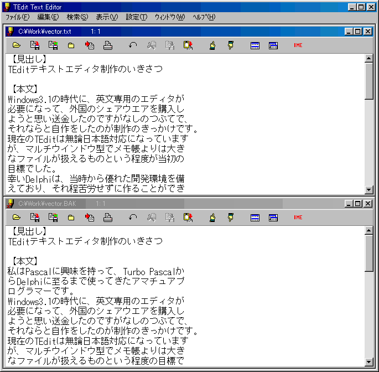Click the pencil icon in vector.txt title bar
The height and width of the screenshot is (372, 379).
[x=10, y=32]
